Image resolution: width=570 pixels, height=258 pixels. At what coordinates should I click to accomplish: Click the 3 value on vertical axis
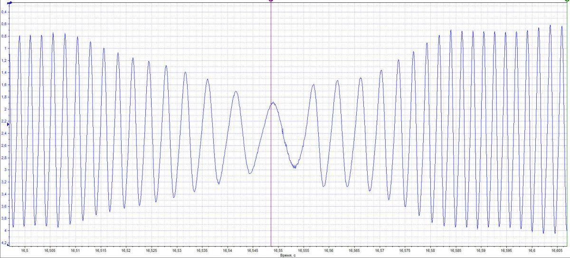6,170
